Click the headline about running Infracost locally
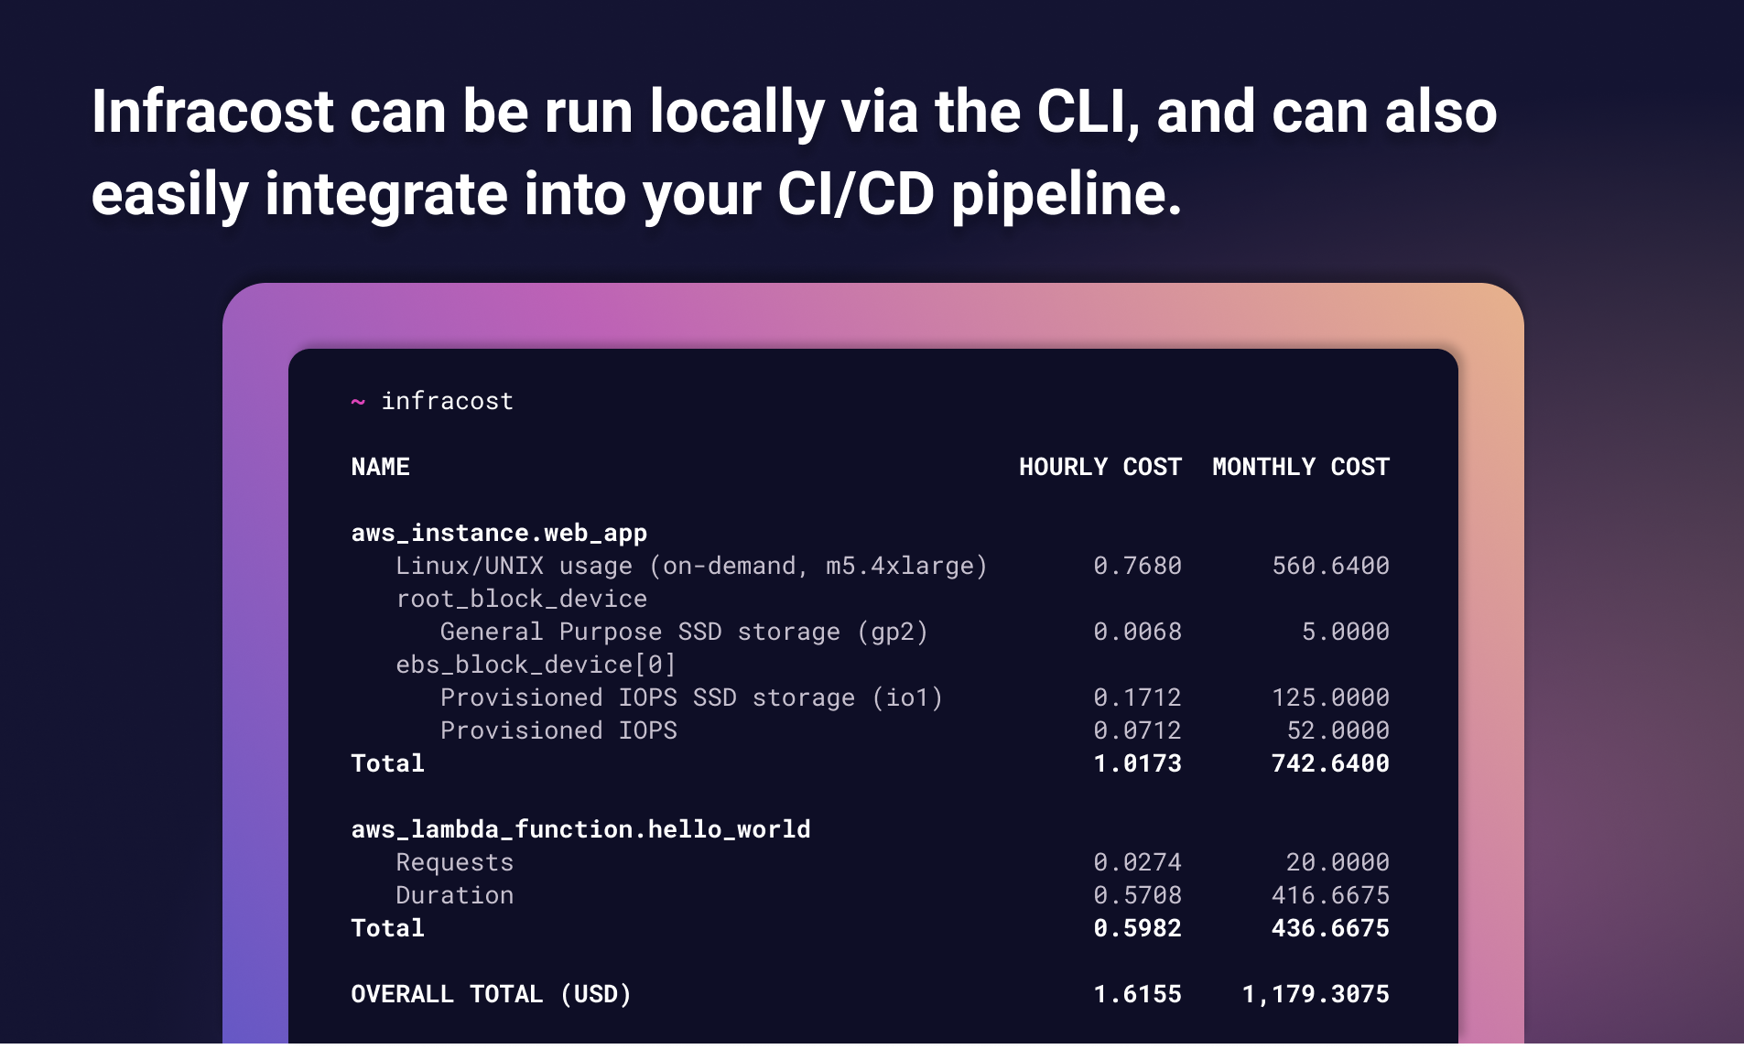Image resolution: width=1744 pixels, height=1049 pixels. click(x=795, y=153)
